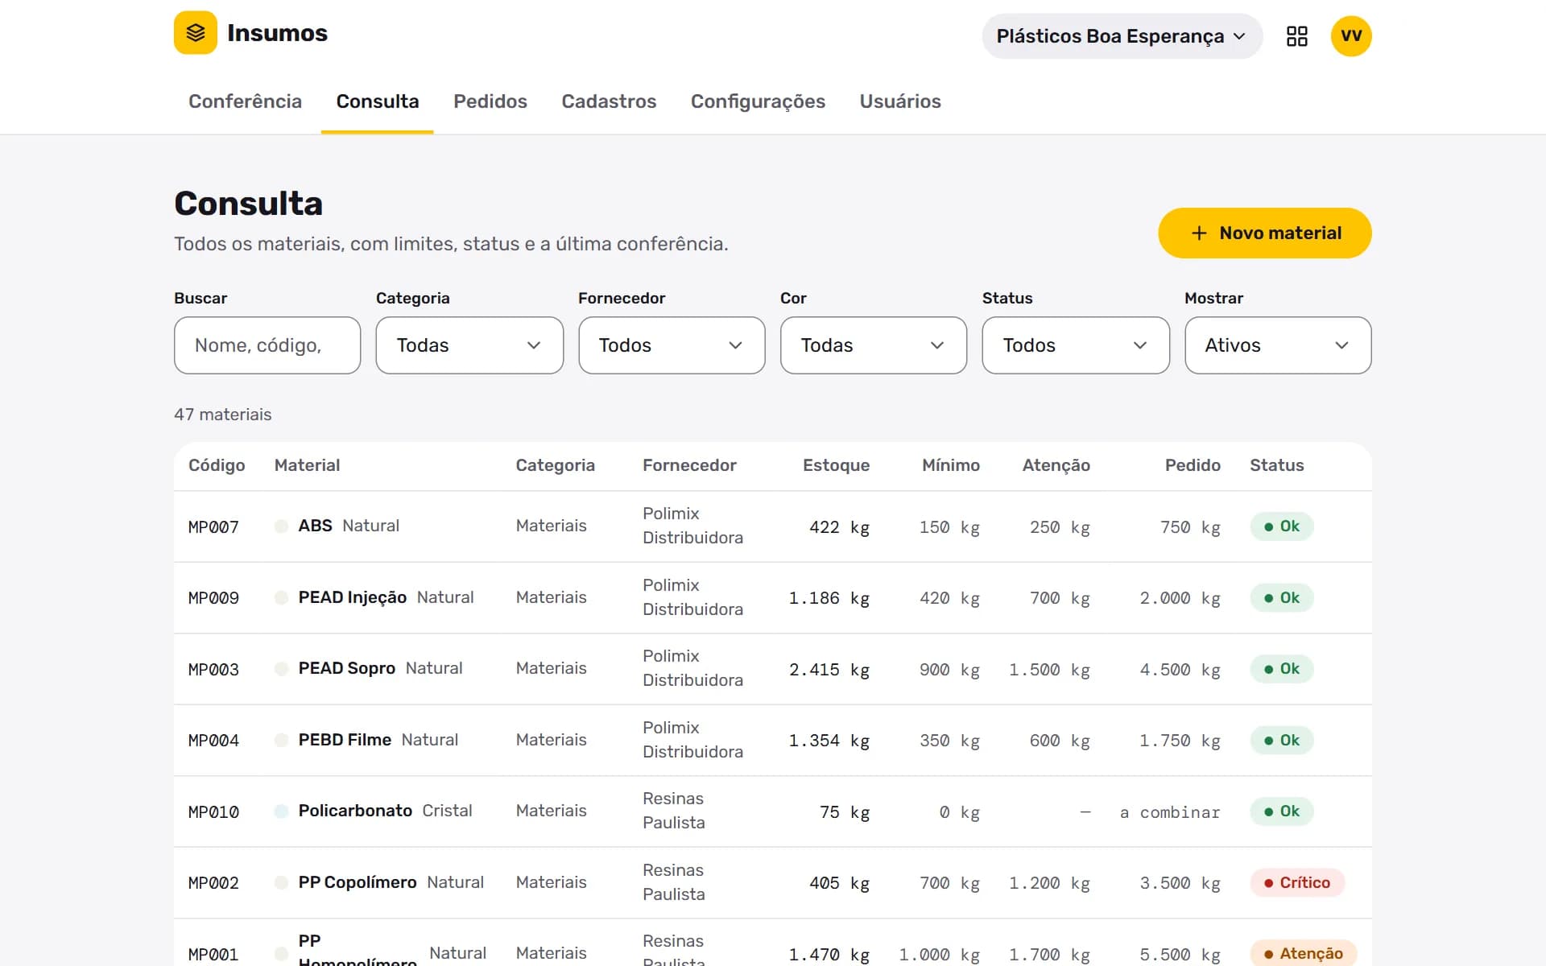Image resolution: width=1546 pixels, height=966 pixels.
Task: Sort by the Estoque column header
Action: tap(836, 465)
